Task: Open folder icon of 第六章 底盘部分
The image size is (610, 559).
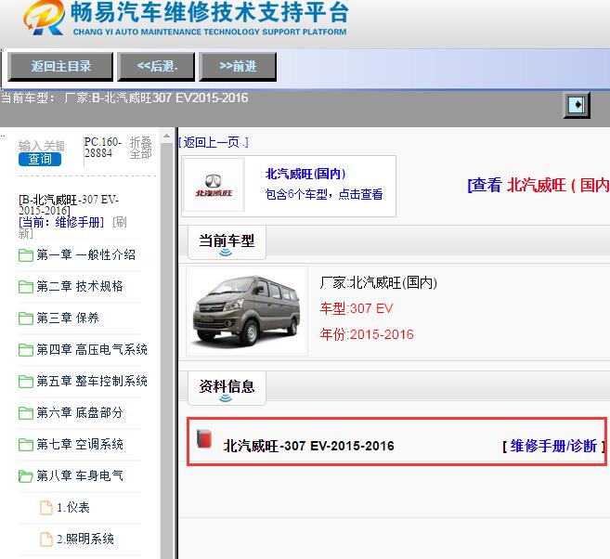Action: 26,412
